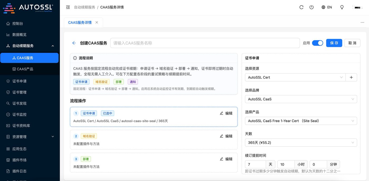The height and width of the screenshot is (181, 369).
Task: Open the 天数 dropdown
Action: (301, 143)
